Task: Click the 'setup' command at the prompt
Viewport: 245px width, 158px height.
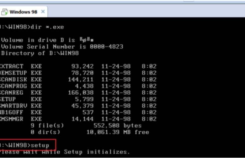Action: point(40,146)
